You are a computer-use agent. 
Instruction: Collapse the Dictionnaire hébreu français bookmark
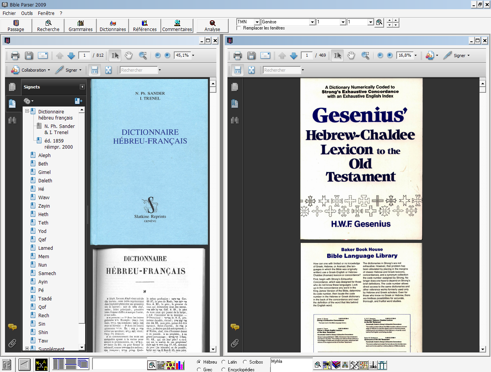click(x=27, y=111)
